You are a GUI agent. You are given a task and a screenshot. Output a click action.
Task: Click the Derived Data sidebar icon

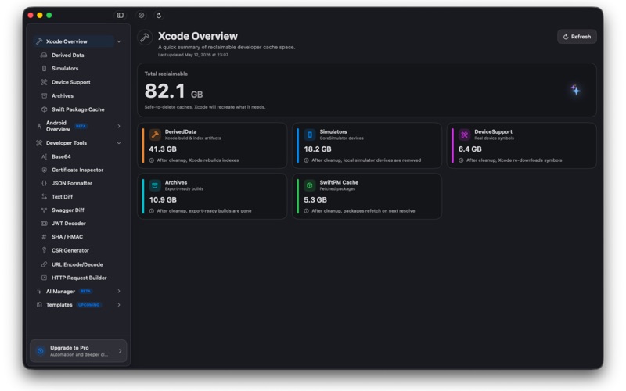click(44, 55)
